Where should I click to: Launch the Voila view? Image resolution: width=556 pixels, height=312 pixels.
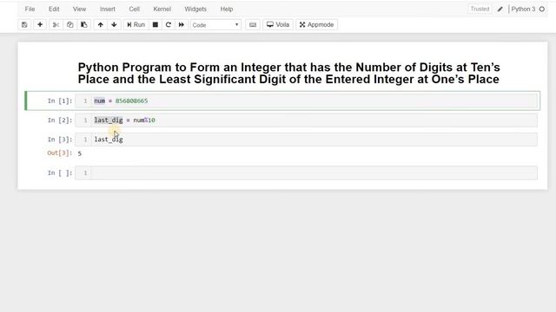pyautogui.click(x=278, y=25)
